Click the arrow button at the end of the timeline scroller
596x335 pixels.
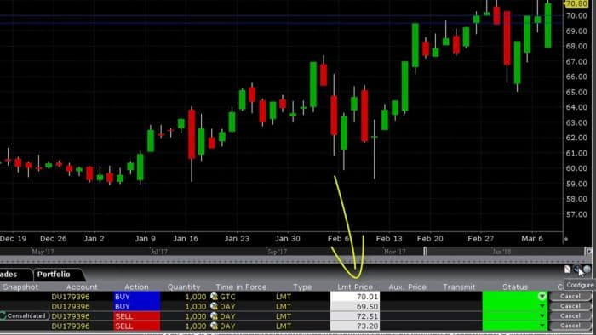coord(588,251)
